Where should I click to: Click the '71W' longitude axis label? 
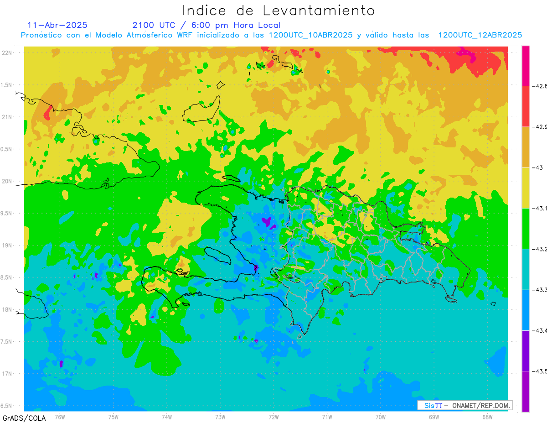tap(327, 417)
